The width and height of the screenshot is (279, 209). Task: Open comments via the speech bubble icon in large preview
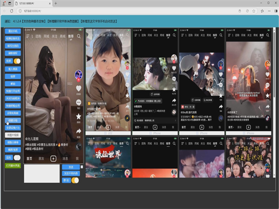[78, 102]
